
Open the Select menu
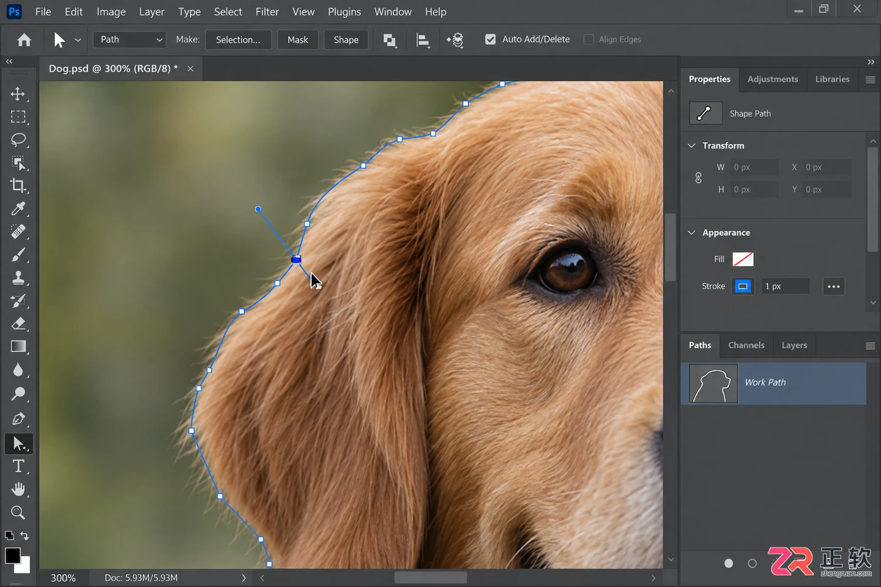tap(228, 12)
